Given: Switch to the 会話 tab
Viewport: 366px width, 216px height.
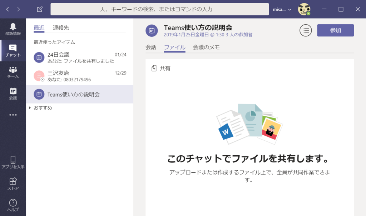Looking at the screenshot, I should pyautogui.click(x=151, y=47).
